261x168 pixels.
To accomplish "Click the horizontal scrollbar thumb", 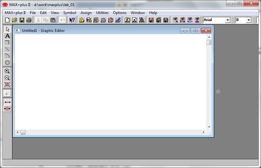I will point(23,133).
